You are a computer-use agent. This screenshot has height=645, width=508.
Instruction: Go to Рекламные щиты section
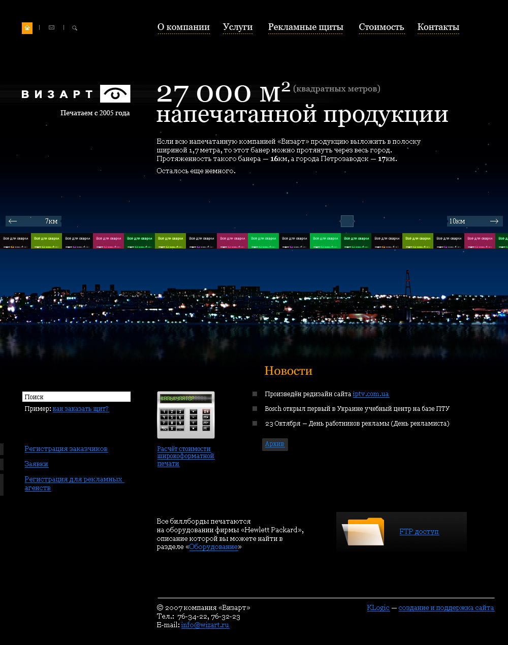pyautogui.click(x=305, y=27)
